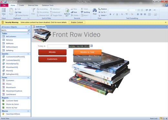Click the Replace icon
Screen dimensions: 168x120
(99, 9)
